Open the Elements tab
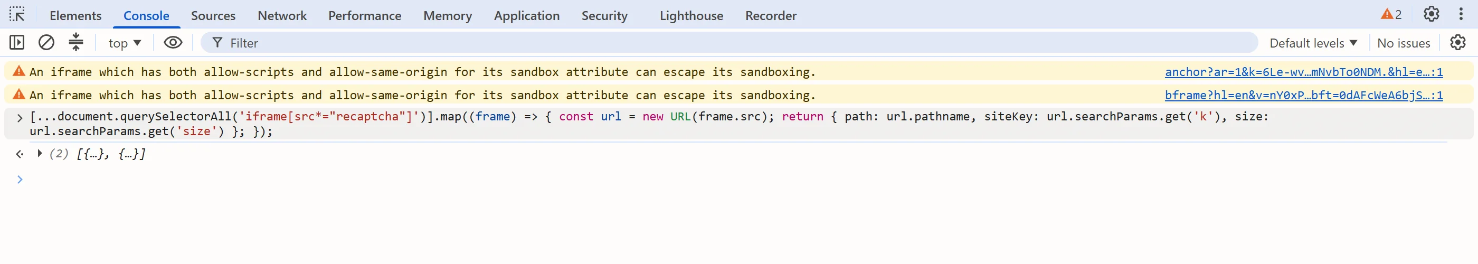Viewport: 1478px width, 264px height. (x=75, y=15)
